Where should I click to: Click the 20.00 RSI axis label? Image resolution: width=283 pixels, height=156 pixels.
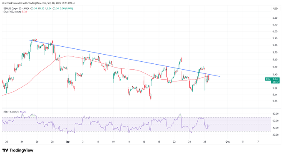tap(276, 135)
